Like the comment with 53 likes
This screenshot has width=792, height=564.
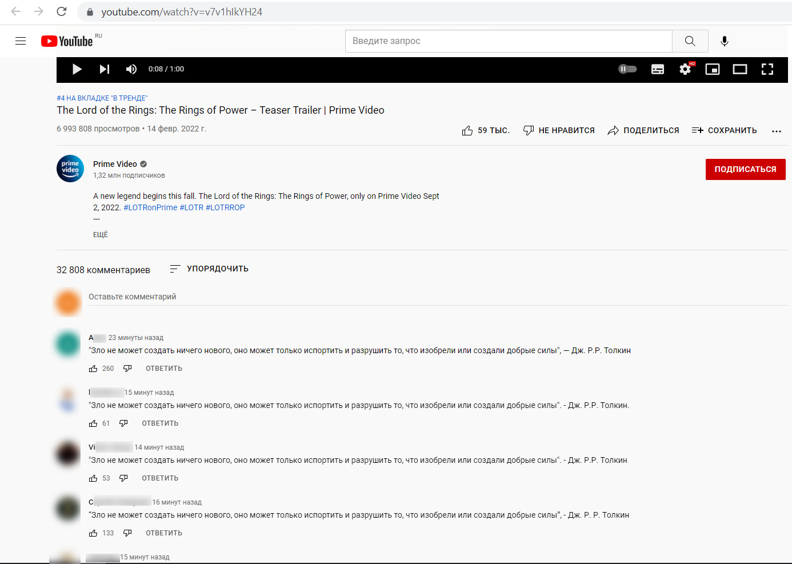point(93,478)
